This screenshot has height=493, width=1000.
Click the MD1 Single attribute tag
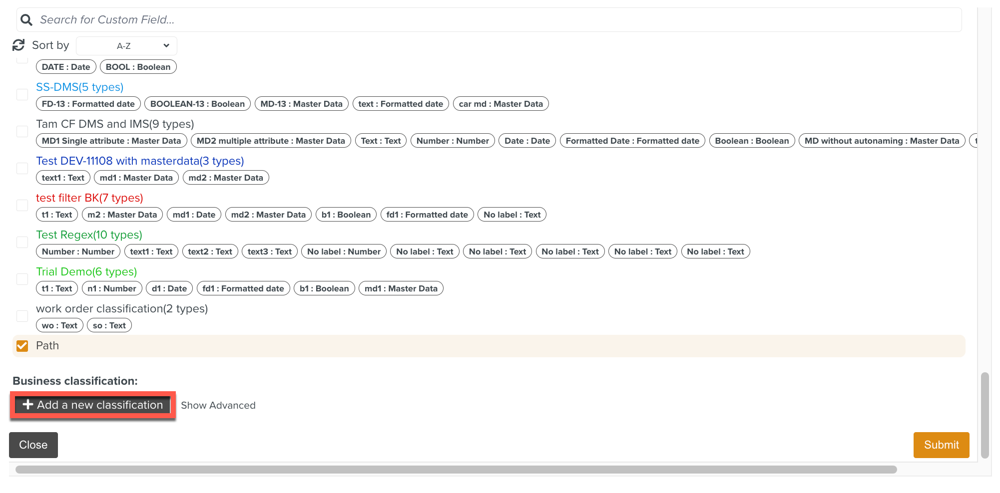[x=111, y=141]
